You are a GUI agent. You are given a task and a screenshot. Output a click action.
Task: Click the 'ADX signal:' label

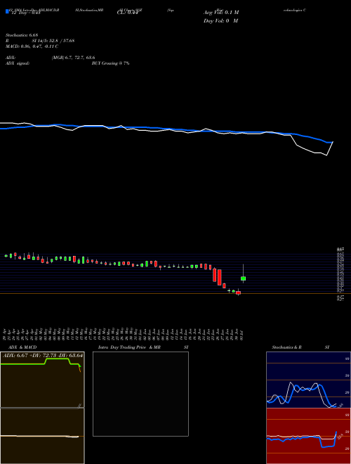(18, 63)
